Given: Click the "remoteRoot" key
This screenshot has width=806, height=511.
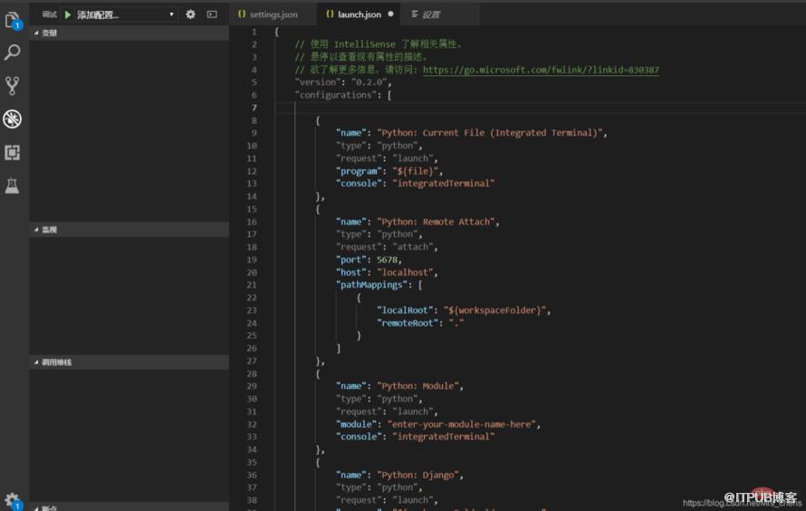Looking at the screenshot, I should pos(408,323).
